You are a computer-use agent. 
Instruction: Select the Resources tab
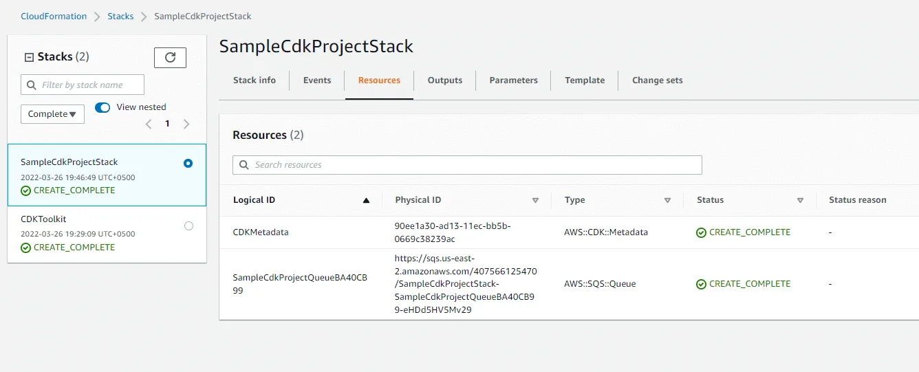(x=379, y=80)
